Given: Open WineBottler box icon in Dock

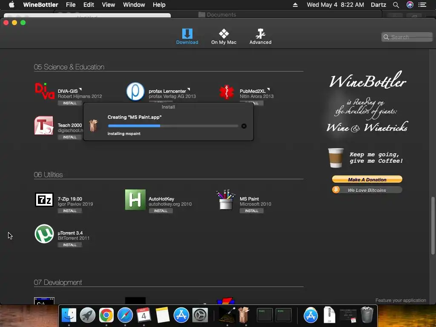Looking at the screenshot, I should (244, 315).
